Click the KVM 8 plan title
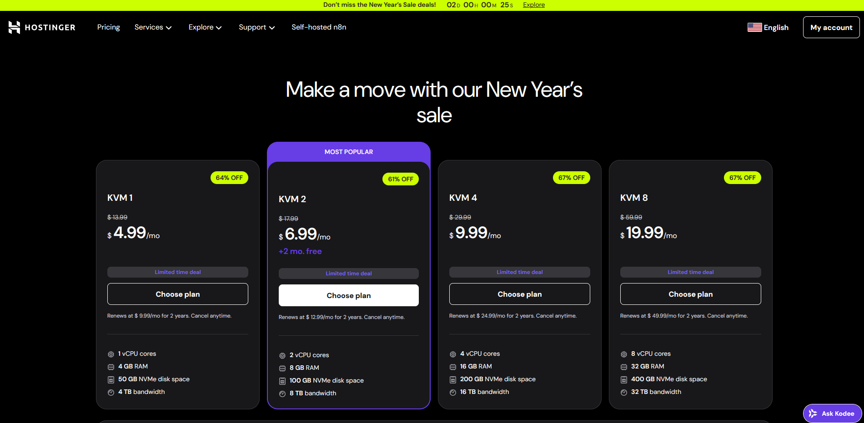 coord(634,198)
